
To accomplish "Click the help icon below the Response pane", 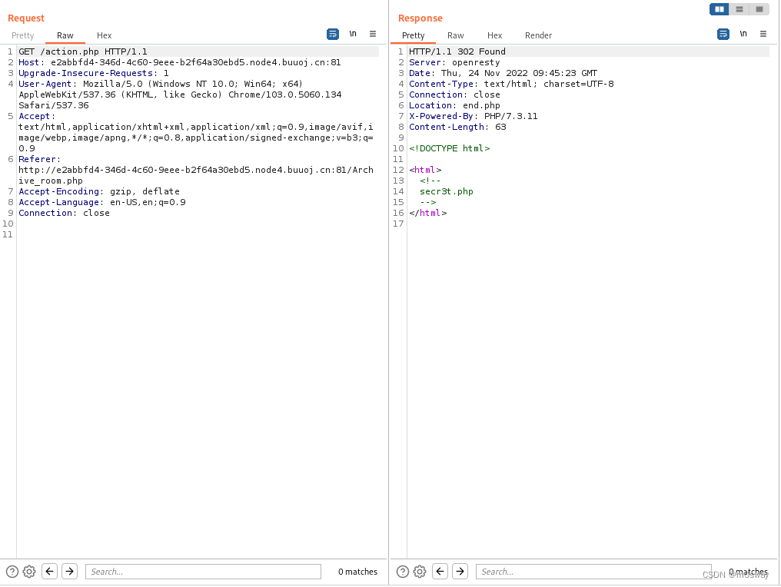I will [x=403, y=572].
